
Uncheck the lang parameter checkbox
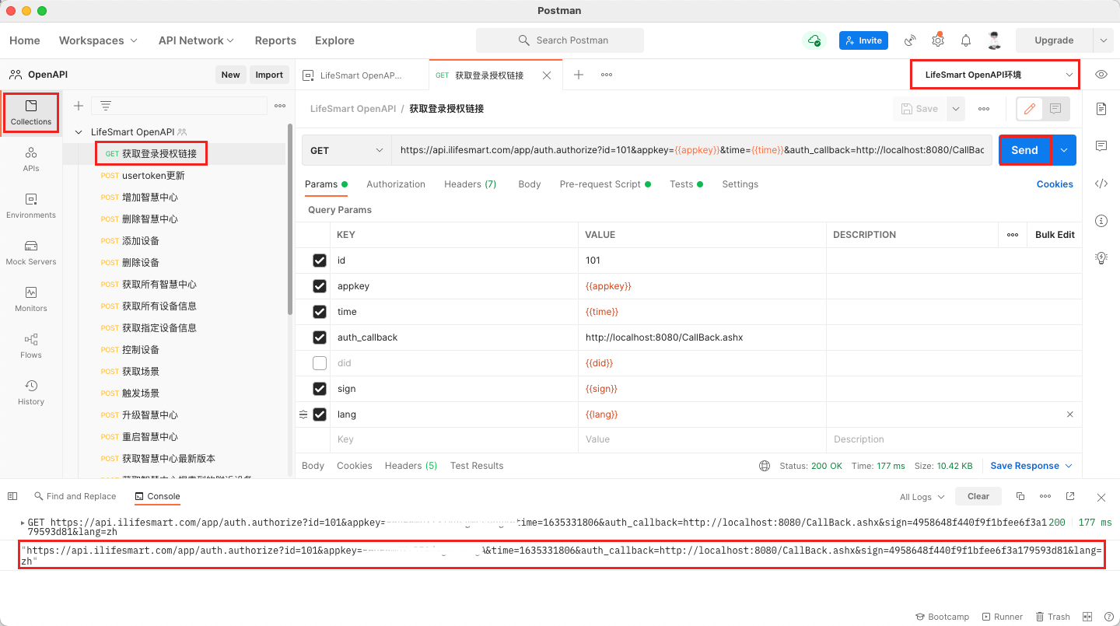click(x=320, y=414)
